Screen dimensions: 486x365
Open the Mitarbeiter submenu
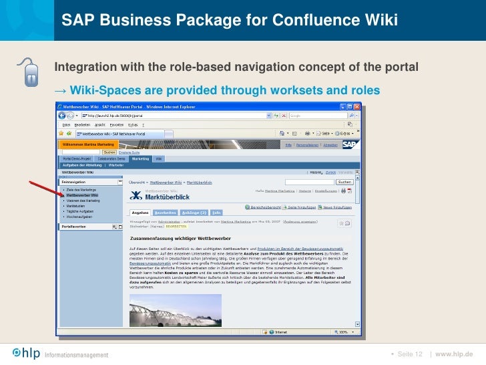click(x=116, y=165)
